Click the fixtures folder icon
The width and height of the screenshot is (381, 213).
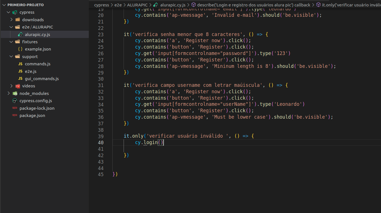tap(18, 42)
